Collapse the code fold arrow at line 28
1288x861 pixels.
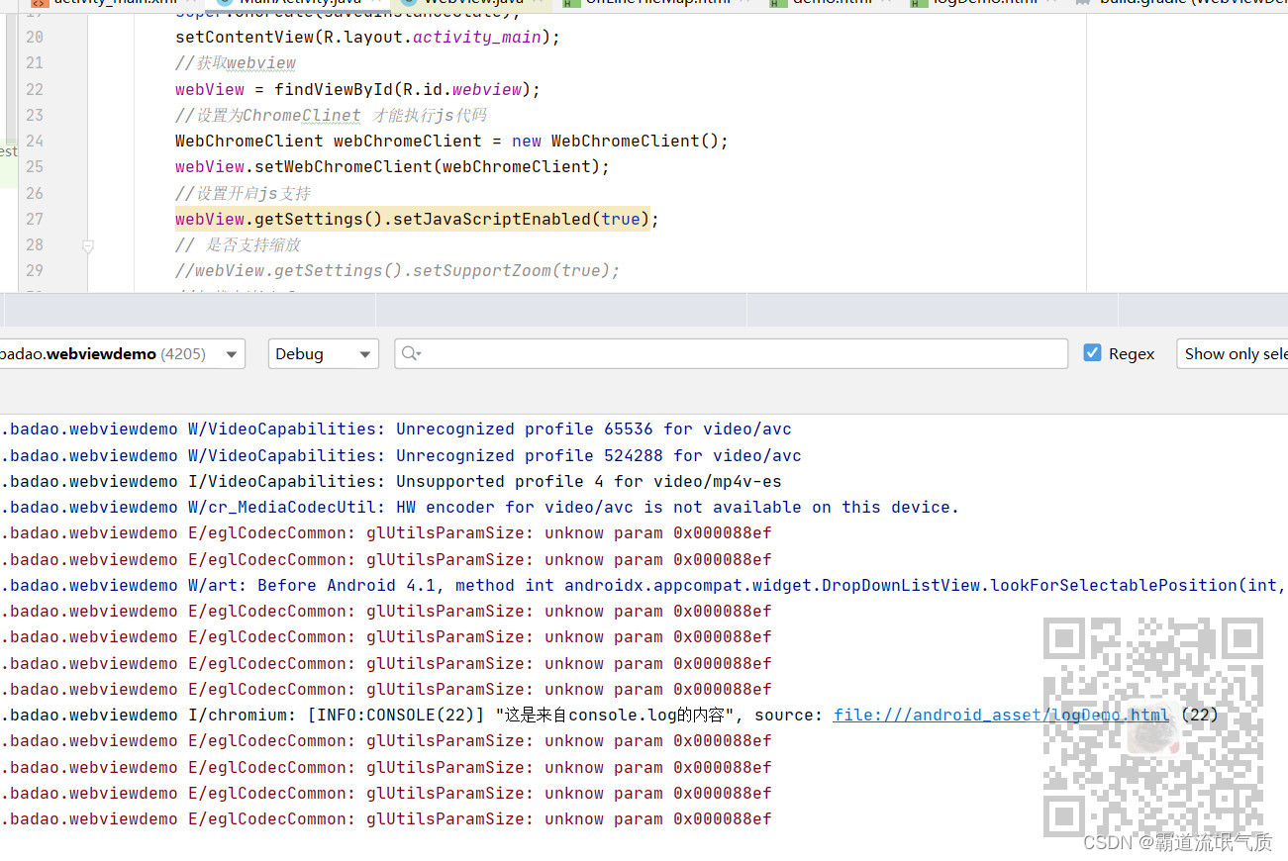(x=88, y=244)
